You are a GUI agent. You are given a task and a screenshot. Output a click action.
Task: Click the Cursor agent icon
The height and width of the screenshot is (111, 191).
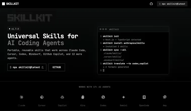tap(42, 97)
